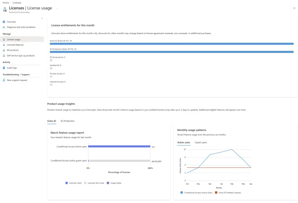Click the Overview icon in sidebar
298x203 pixels.
pyautogui.click(x=4, y=22)
